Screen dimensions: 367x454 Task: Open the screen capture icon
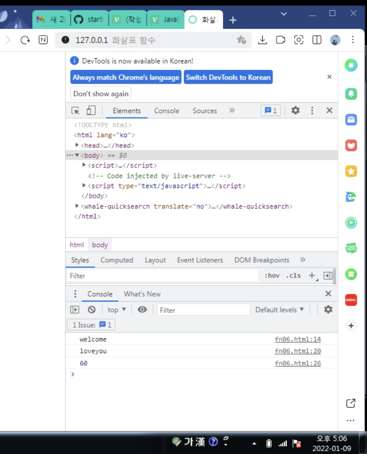pyautogui.click(x=299, y=40)
